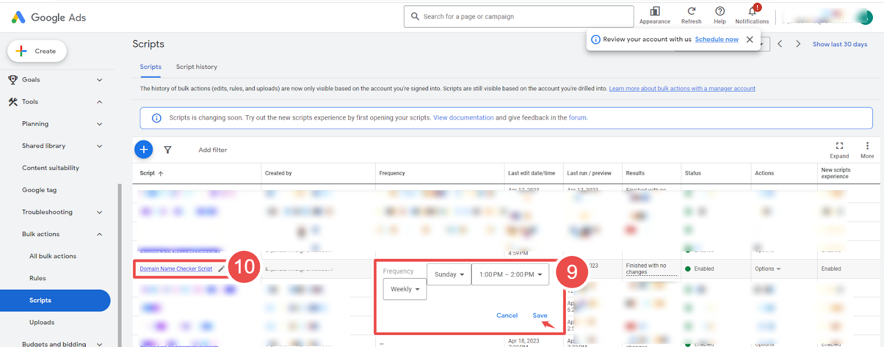Click the Create button
The height and width of the screenshot is (347, 884).
coord(37,51)
